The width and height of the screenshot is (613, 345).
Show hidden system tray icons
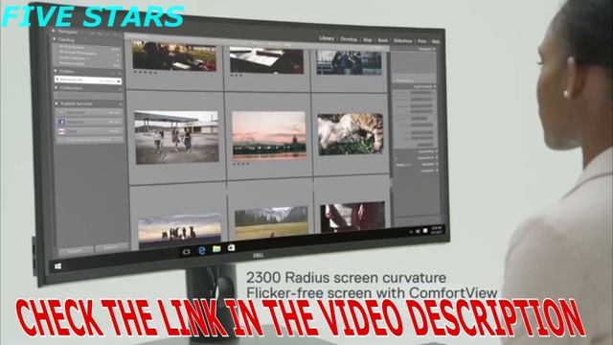click(411, 232)
